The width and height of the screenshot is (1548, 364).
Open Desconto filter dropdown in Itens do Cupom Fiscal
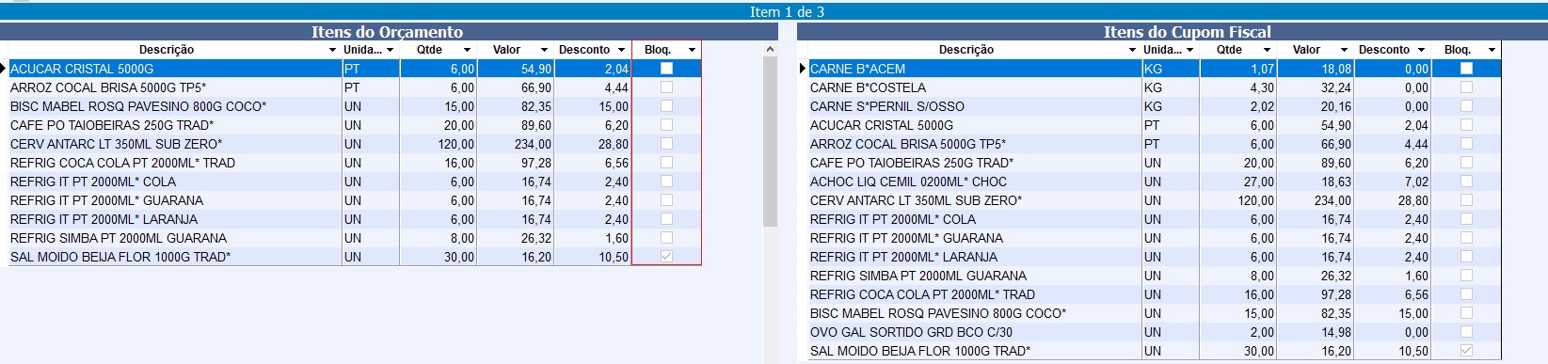pos(1421,50)
